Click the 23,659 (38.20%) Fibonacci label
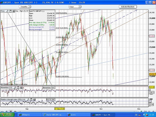156x117 pixels. (62, 37)
